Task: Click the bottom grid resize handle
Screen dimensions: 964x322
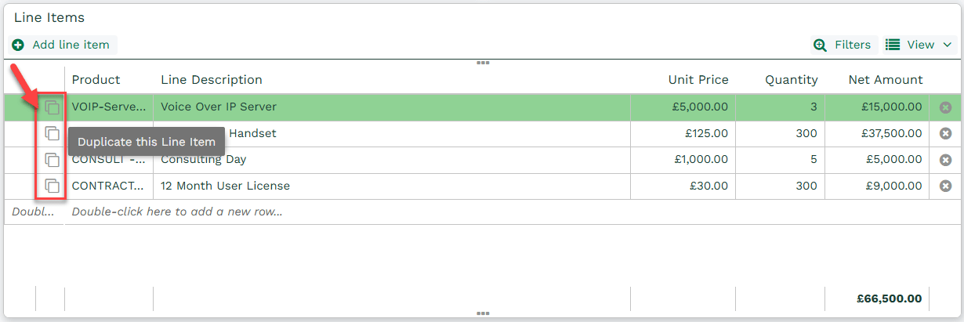Action: click(483, 313)
